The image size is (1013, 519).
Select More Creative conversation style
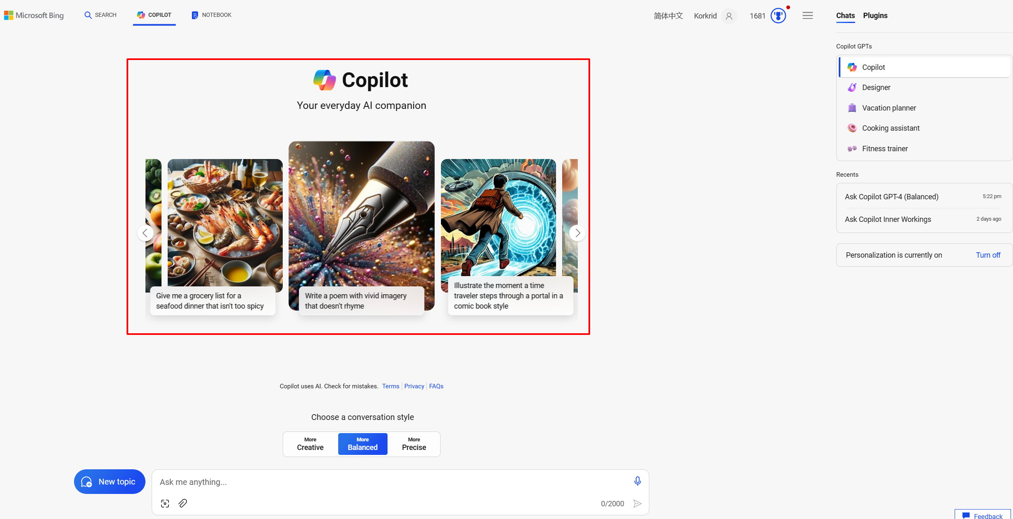click(310, 444)
